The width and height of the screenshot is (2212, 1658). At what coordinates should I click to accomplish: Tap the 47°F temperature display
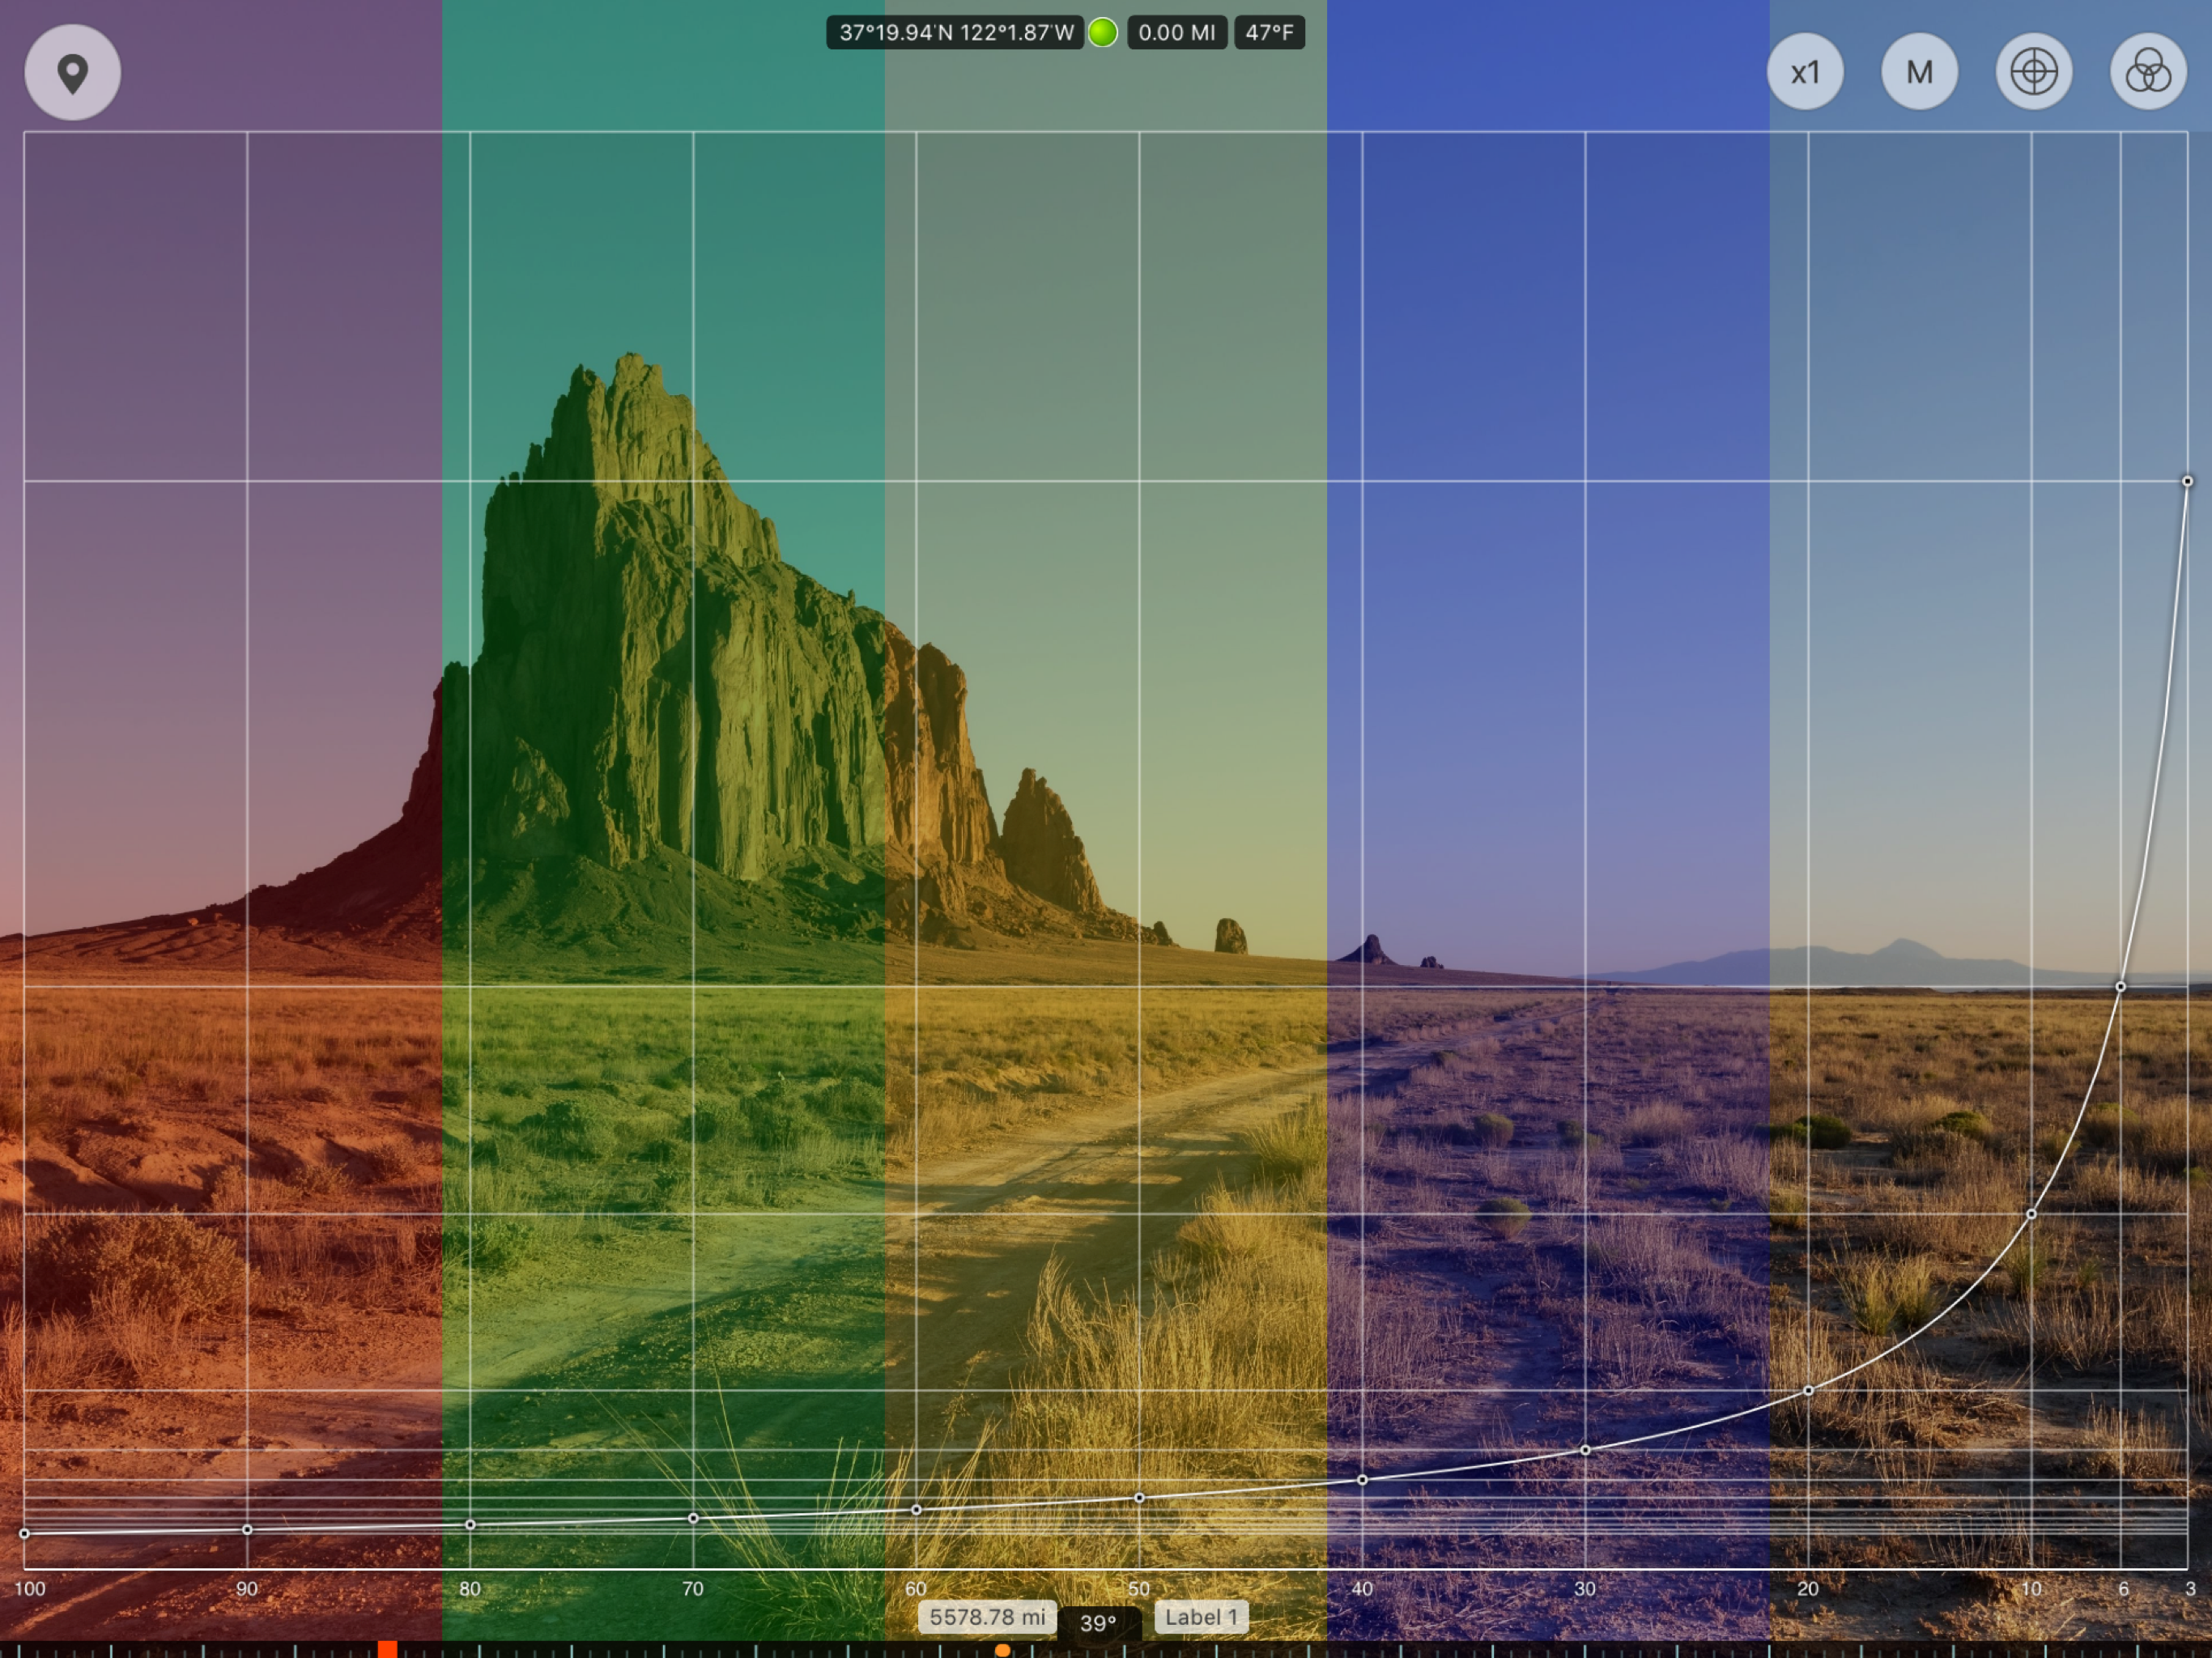(x=1269, y=33)
